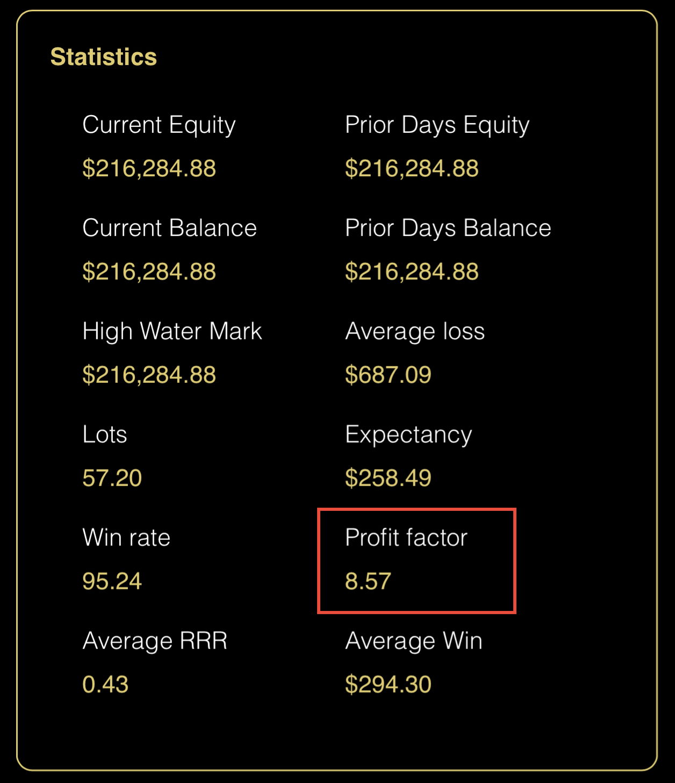Click the Lots value 57.20
Viewport: 675px width, 783px height.
[x=112, y=478]
